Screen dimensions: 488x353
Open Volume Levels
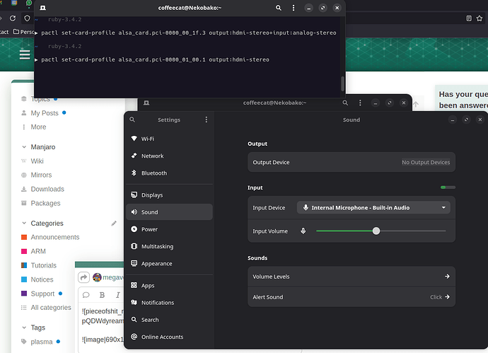(x=352, y=277)
